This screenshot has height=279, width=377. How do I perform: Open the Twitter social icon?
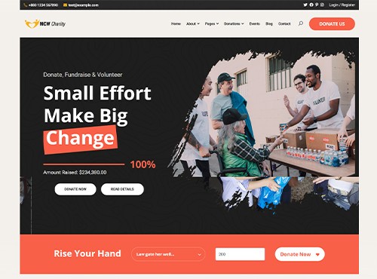point(305,5)
